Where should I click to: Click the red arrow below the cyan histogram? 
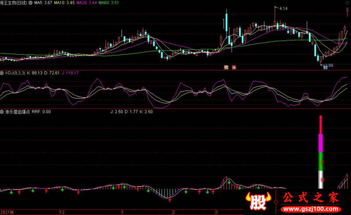170,200
